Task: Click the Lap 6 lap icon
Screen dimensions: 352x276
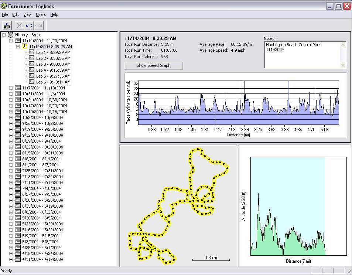Action: coord(32,82)
